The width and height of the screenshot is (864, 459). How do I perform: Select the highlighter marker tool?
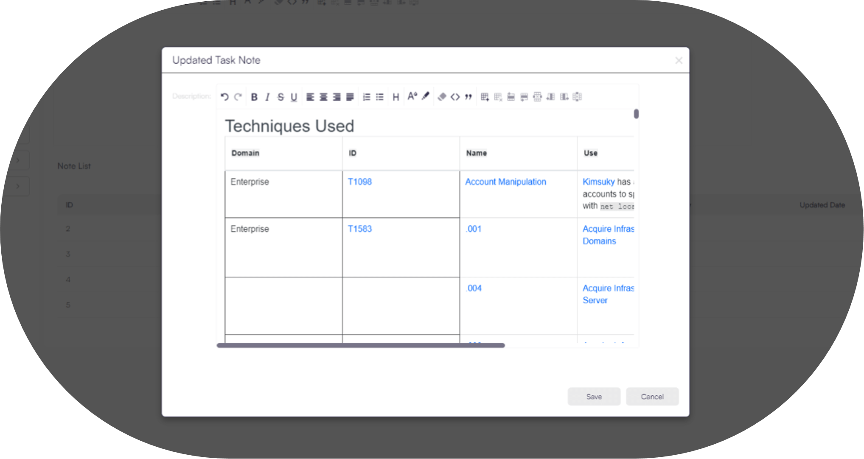(x=425, y=96)
